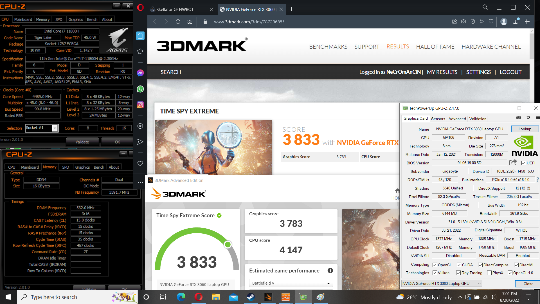
Task: Open the Battlefield V game dropdown
Action: (291, 283)
